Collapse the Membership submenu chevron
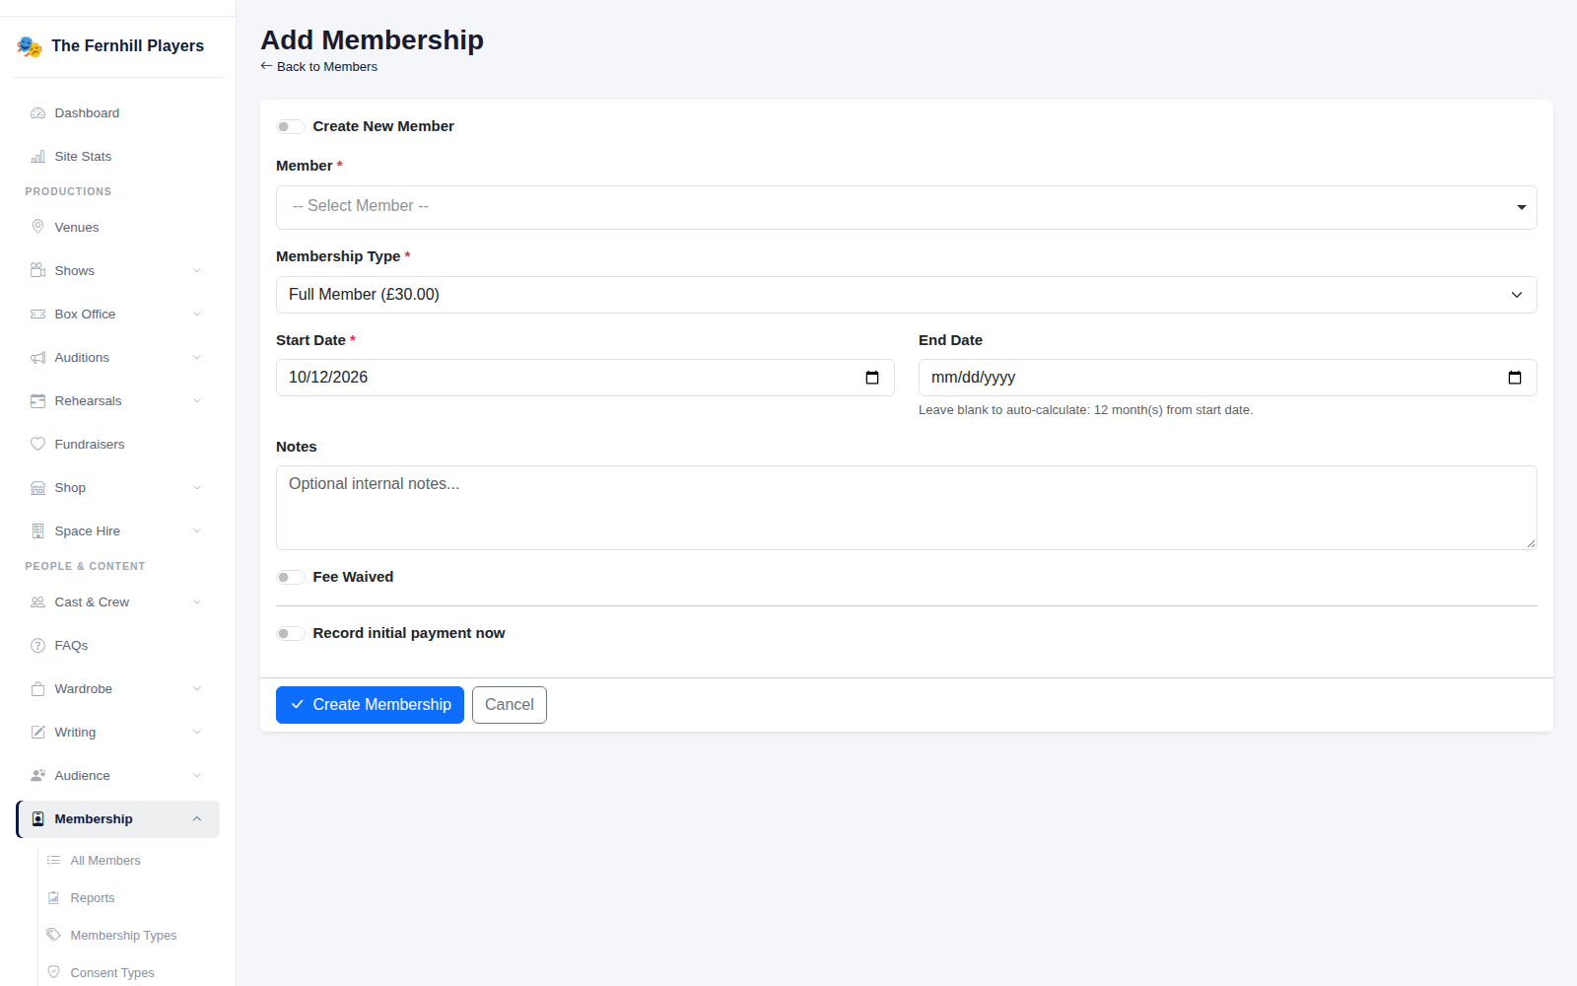This screenshot has width=1577, height=986. [x=197, y=819]
